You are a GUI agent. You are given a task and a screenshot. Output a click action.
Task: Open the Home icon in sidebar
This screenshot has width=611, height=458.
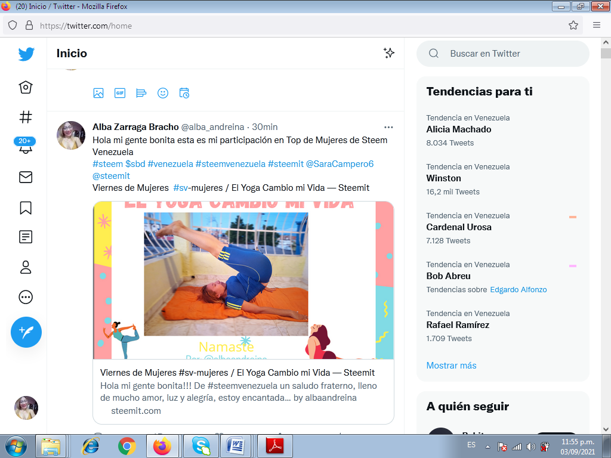pyautogui.click(x=26, y=87)
